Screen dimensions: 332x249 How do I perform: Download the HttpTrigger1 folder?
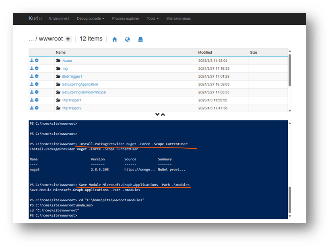pos(32,100)
